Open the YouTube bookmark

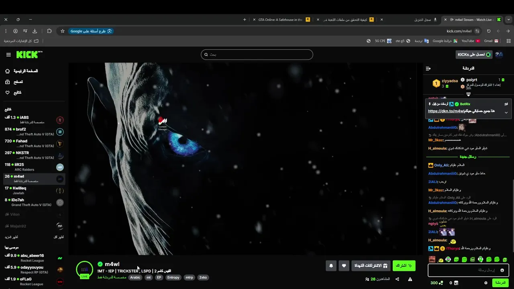(471, 41)
